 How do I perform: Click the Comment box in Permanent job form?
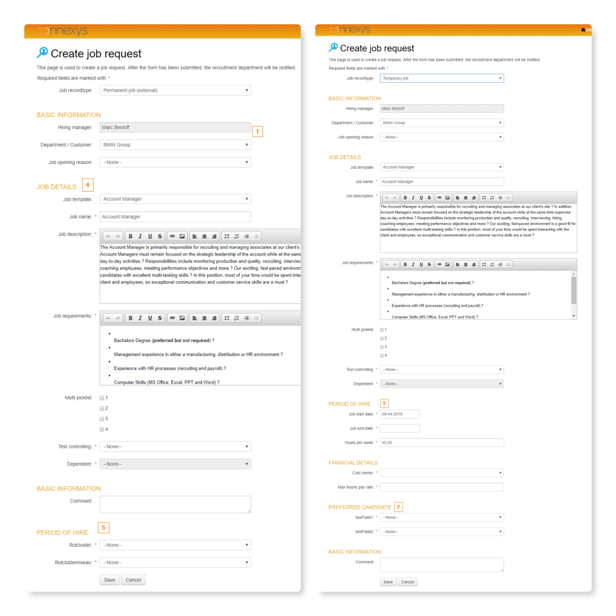coord(175,504)
